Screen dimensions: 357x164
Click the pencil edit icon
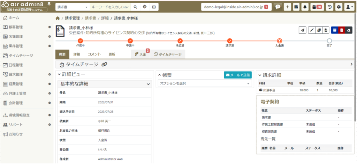point(312,30)
